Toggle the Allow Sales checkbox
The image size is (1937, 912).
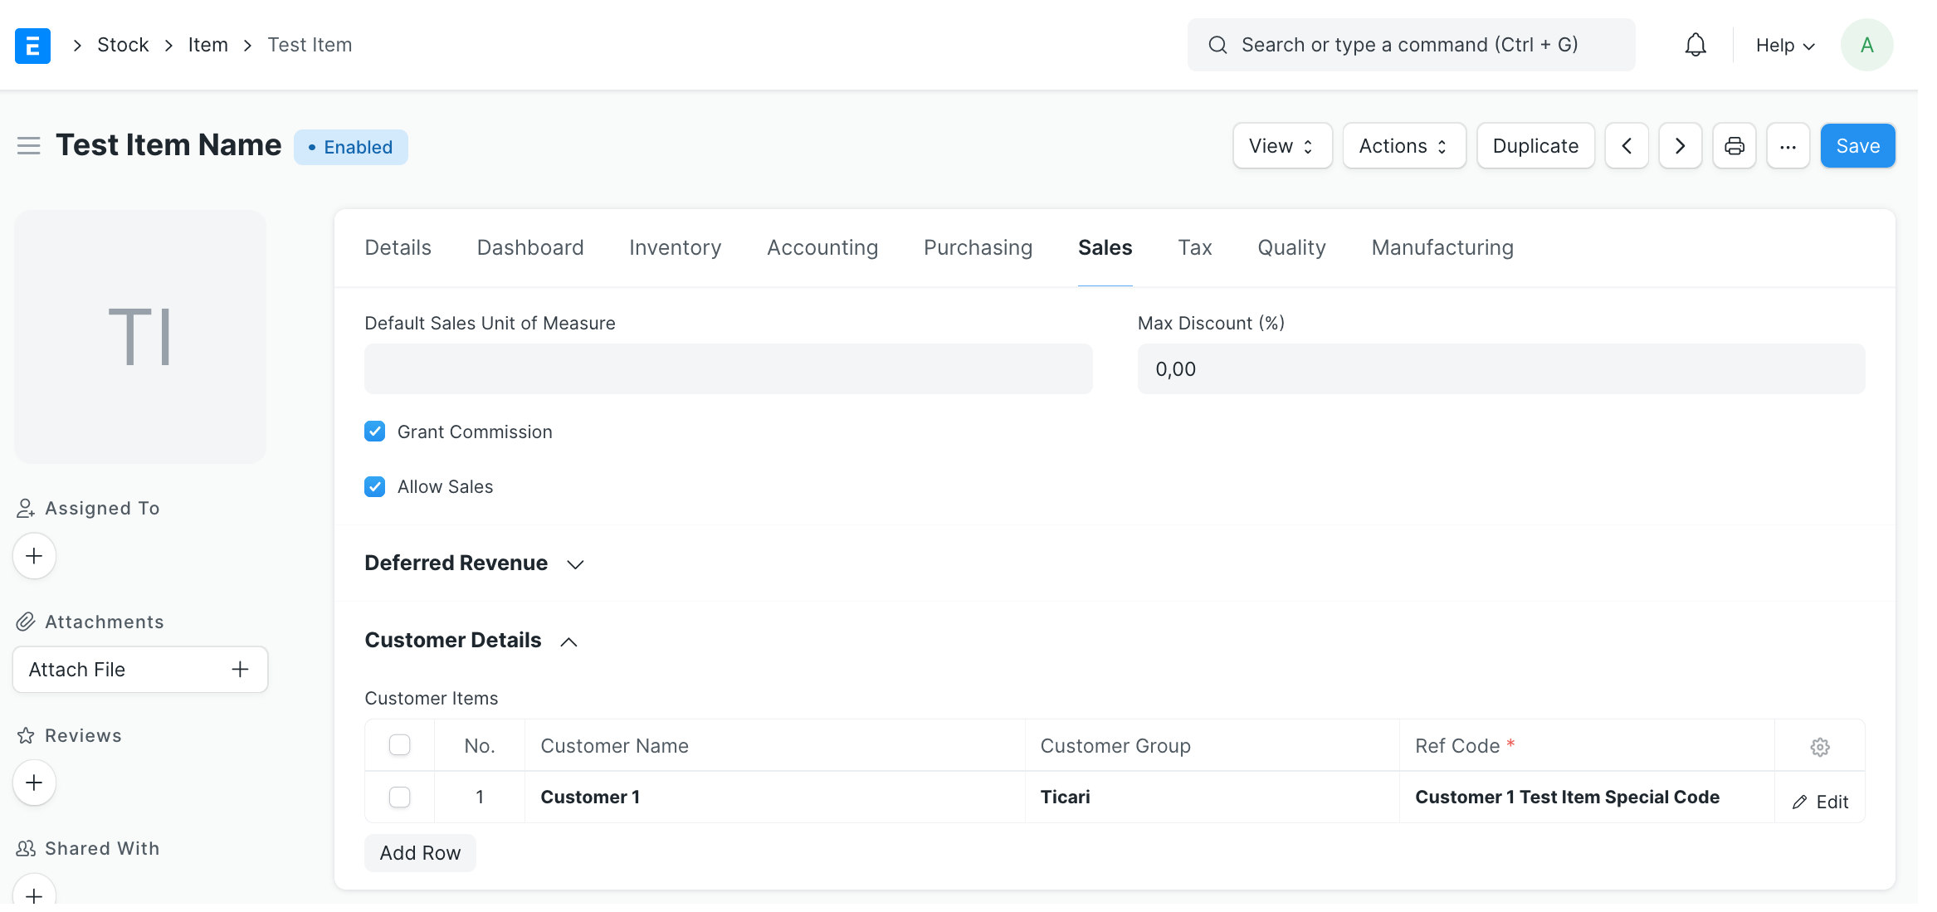coord(375,486)
